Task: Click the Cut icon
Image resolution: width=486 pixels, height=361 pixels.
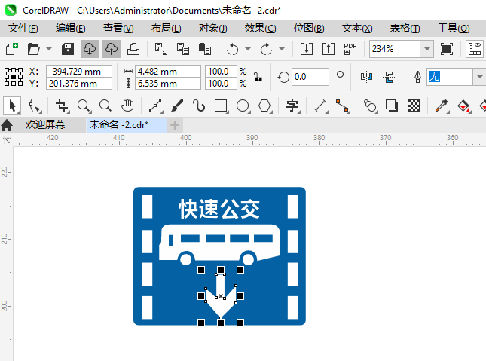Action: (x=160, y=49)
